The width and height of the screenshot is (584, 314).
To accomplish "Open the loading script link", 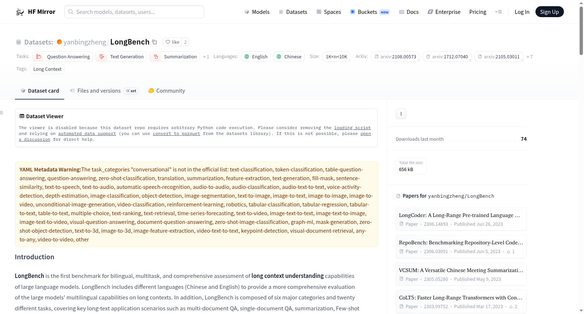I will click(352, 128).
